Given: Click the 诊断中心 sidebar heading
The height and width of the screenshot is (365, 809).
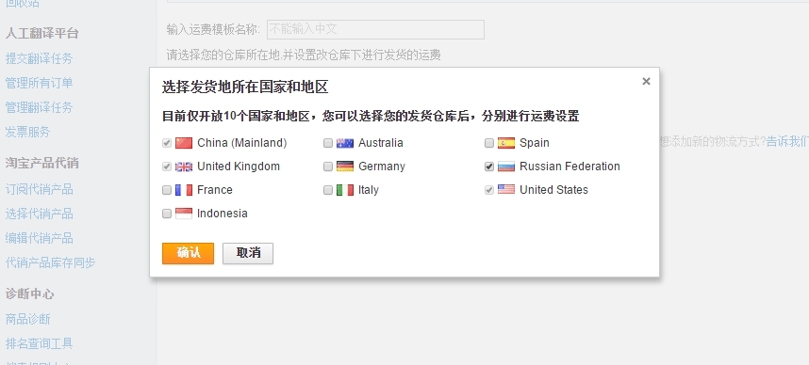Looking at the screenshot, I should [x=30, y=294].
